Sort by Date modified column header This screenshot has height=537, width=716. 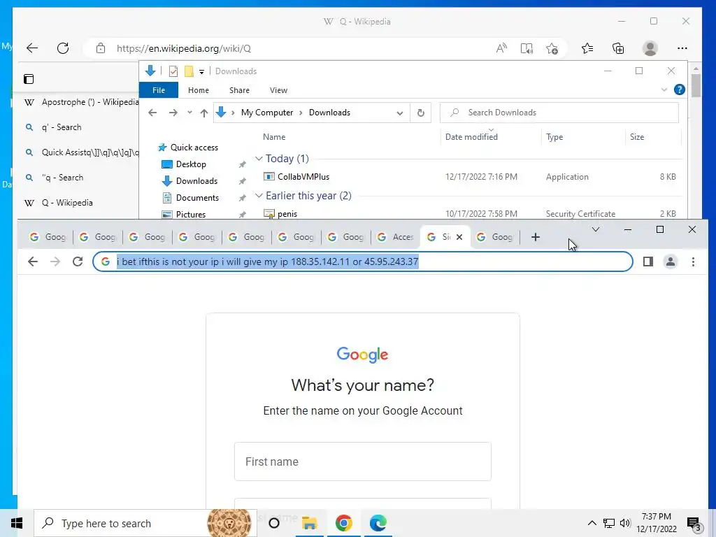[472, 137]
